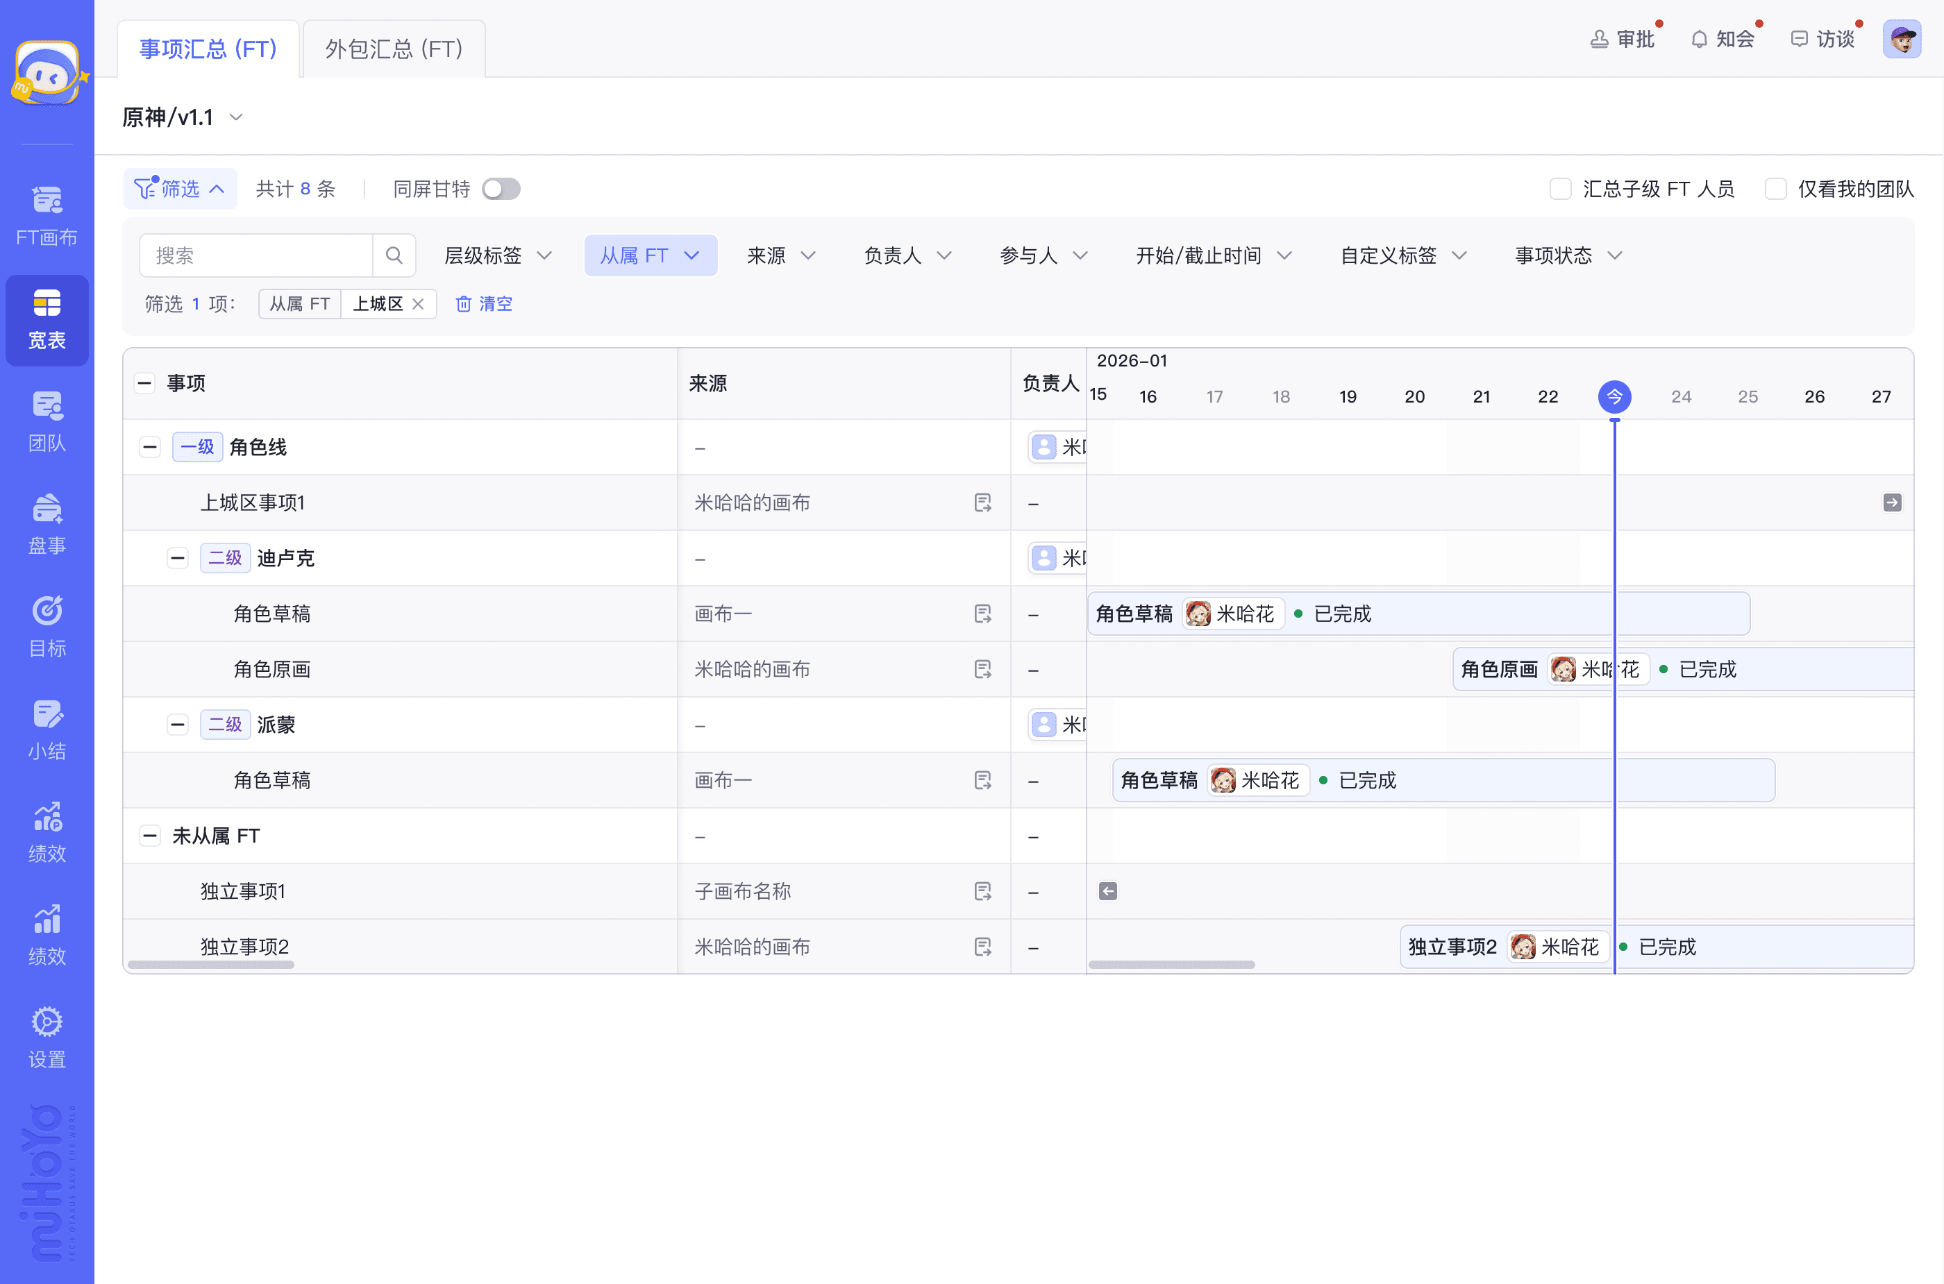Remove the 上城区 filter tag
This screenshot has width=1944, height=1284.
click(418, 304)
